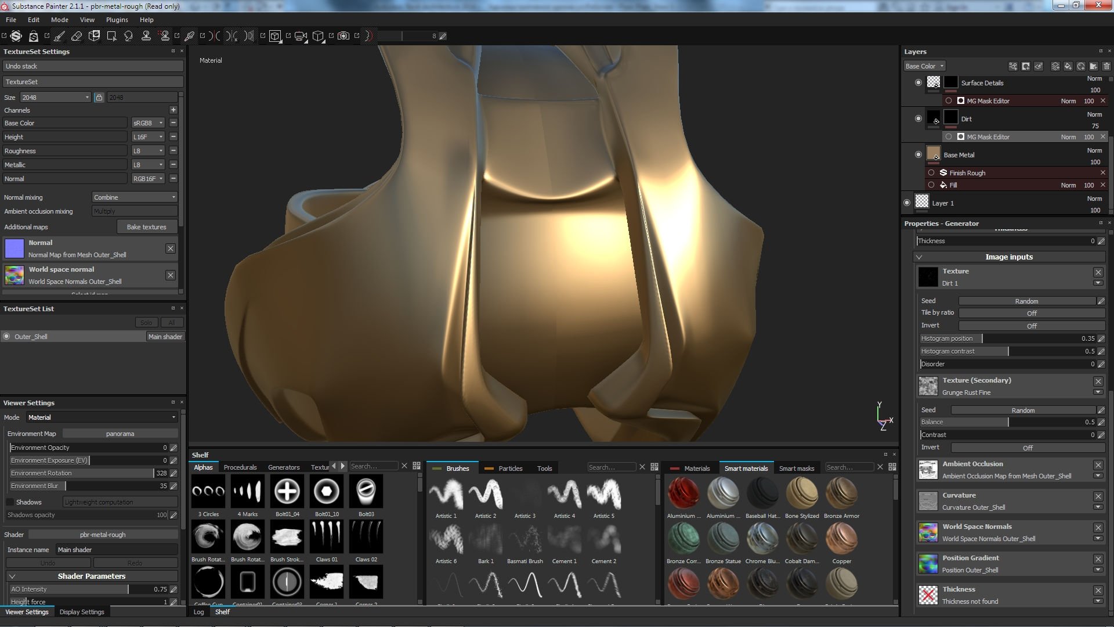This screenshot has width=1114, height=627.
Task: Adjust the AO Intensity slider
Action: click(x=89, y=589)
